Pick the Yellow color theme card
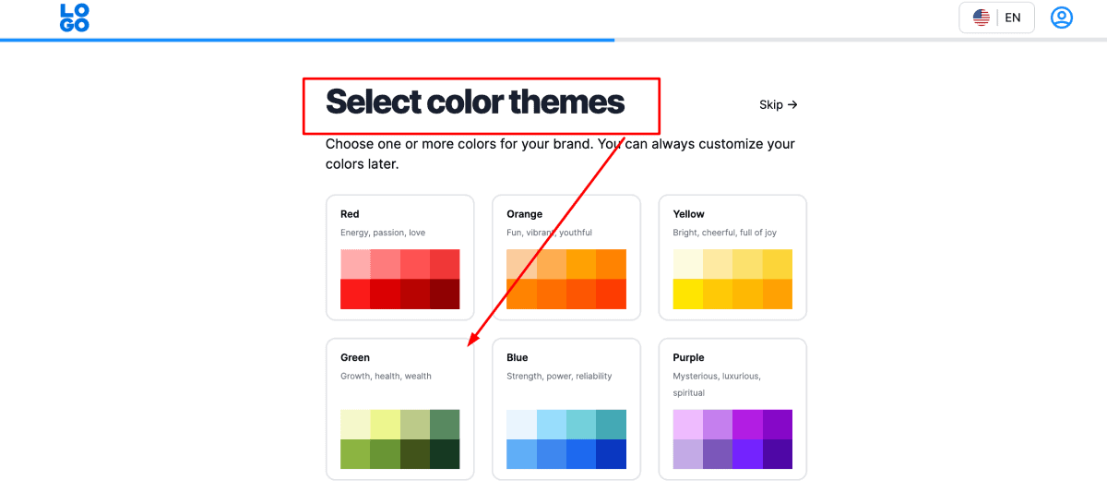The height and width of the screenshot is (492, 1107). click(732, 257)
